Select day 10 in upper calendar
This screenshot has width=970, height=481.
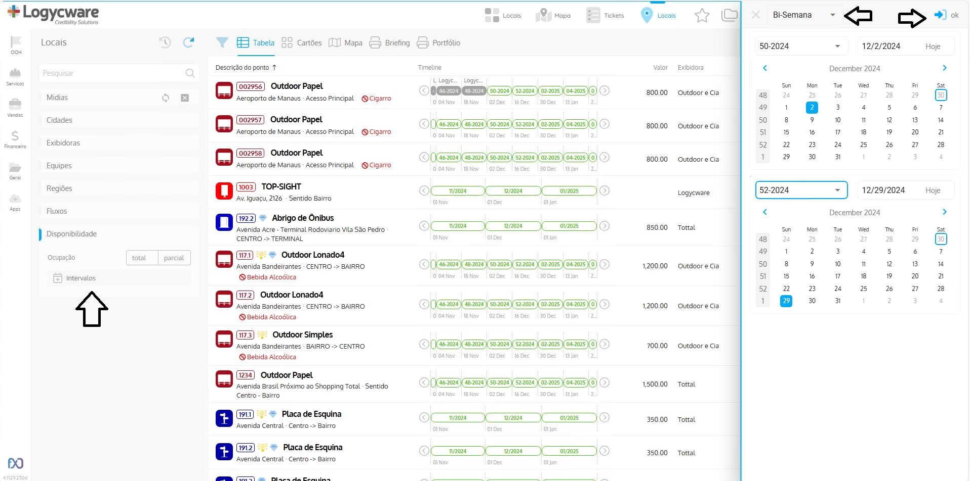(x=837, y=120)
